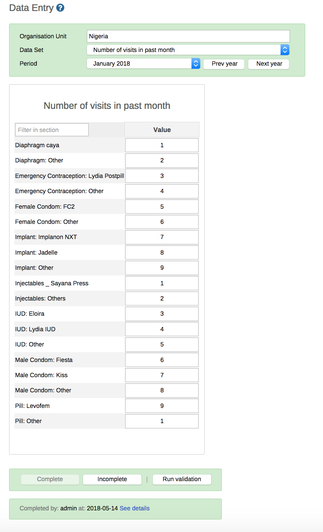This screenshot has height=532, width=323.
Task: Go to Next year
Action: coord(269,64)
